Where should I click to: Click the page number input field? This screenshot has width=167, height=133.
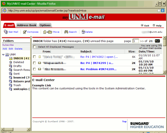(136, 41)
